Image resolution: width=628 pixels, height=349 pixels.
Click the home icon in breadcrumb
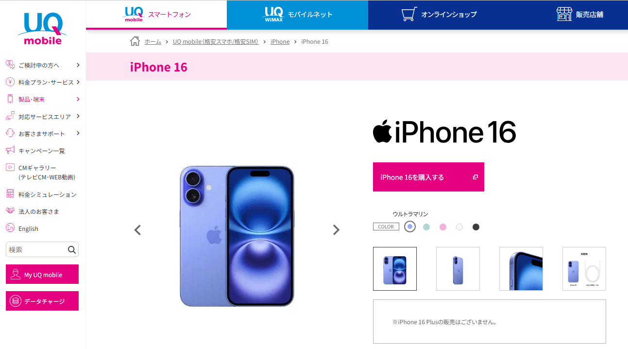pyautogui.click(x=135, y=41)
